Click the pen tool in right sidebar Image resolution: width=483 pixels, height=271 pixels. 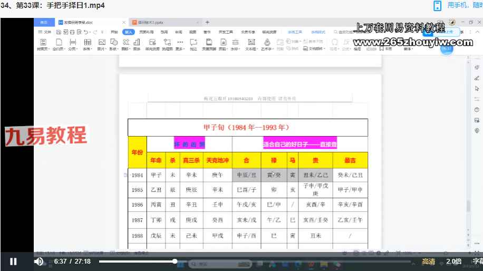[x=477, y=78]
